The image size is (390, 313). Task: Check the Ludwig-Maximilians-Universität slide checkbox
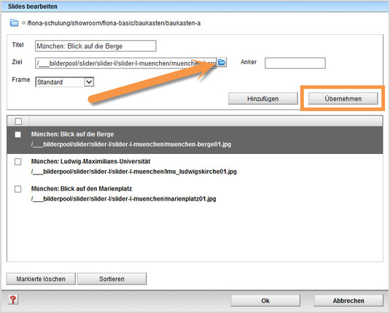pos(18,162)
